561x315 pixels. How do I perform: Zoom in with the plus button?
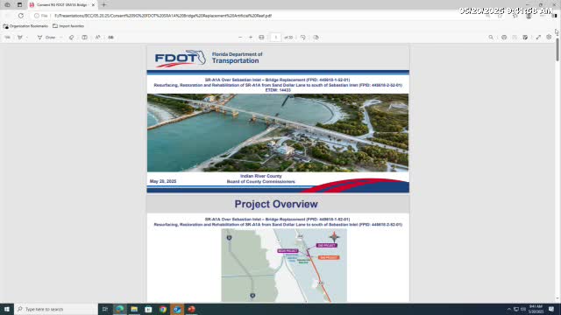click(251, 37)
